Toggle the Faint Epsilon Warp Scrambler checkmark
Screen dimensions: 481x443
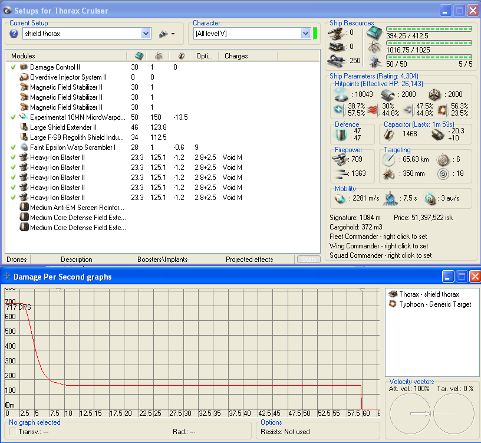click(13, 147)
